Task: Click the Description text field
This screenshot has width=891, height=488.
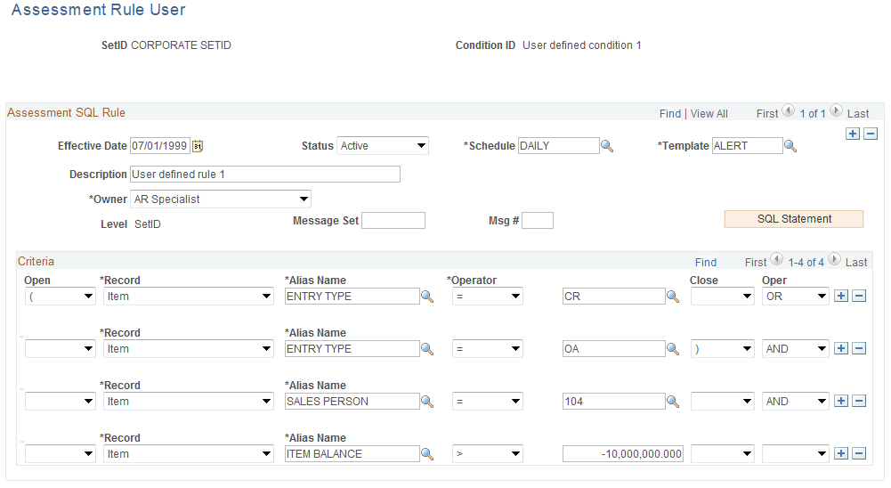Action: coord(265,175)
